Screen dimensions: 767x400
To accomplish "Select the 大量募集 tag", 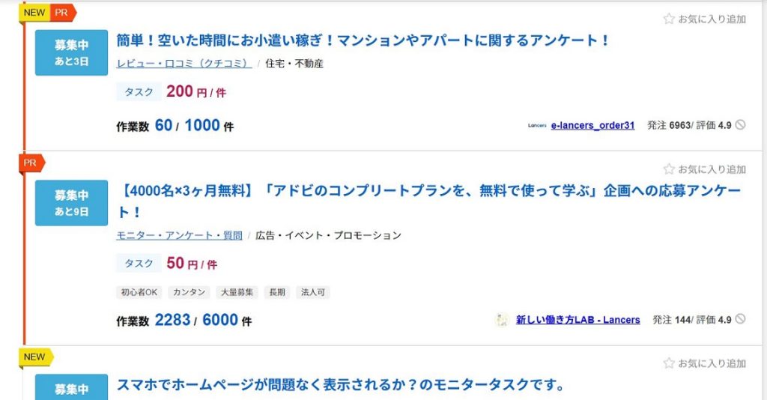I will coord(237,292).
